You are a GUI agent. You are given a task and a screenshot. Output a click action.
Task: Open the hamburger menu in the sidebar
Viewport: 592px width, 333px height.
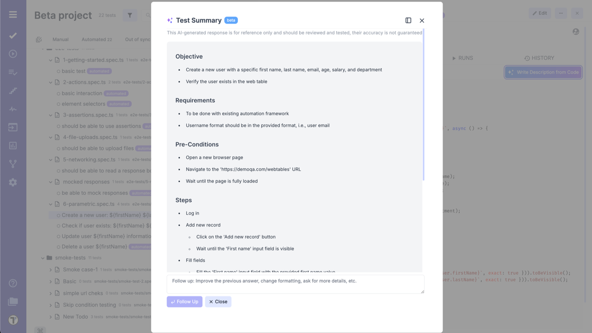pos(13,15)
